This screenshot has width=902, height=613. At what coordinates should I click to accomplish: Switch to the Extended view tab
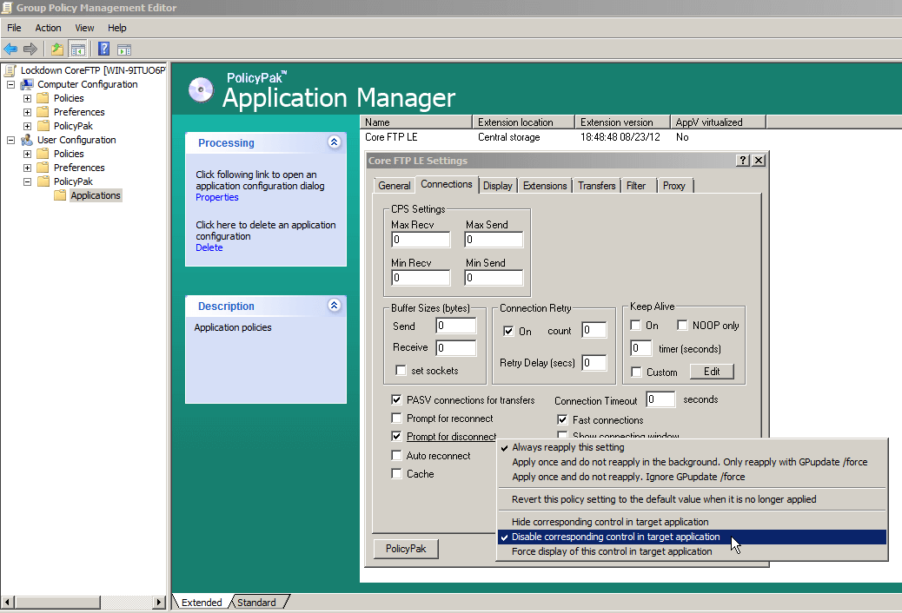(202, 602)
